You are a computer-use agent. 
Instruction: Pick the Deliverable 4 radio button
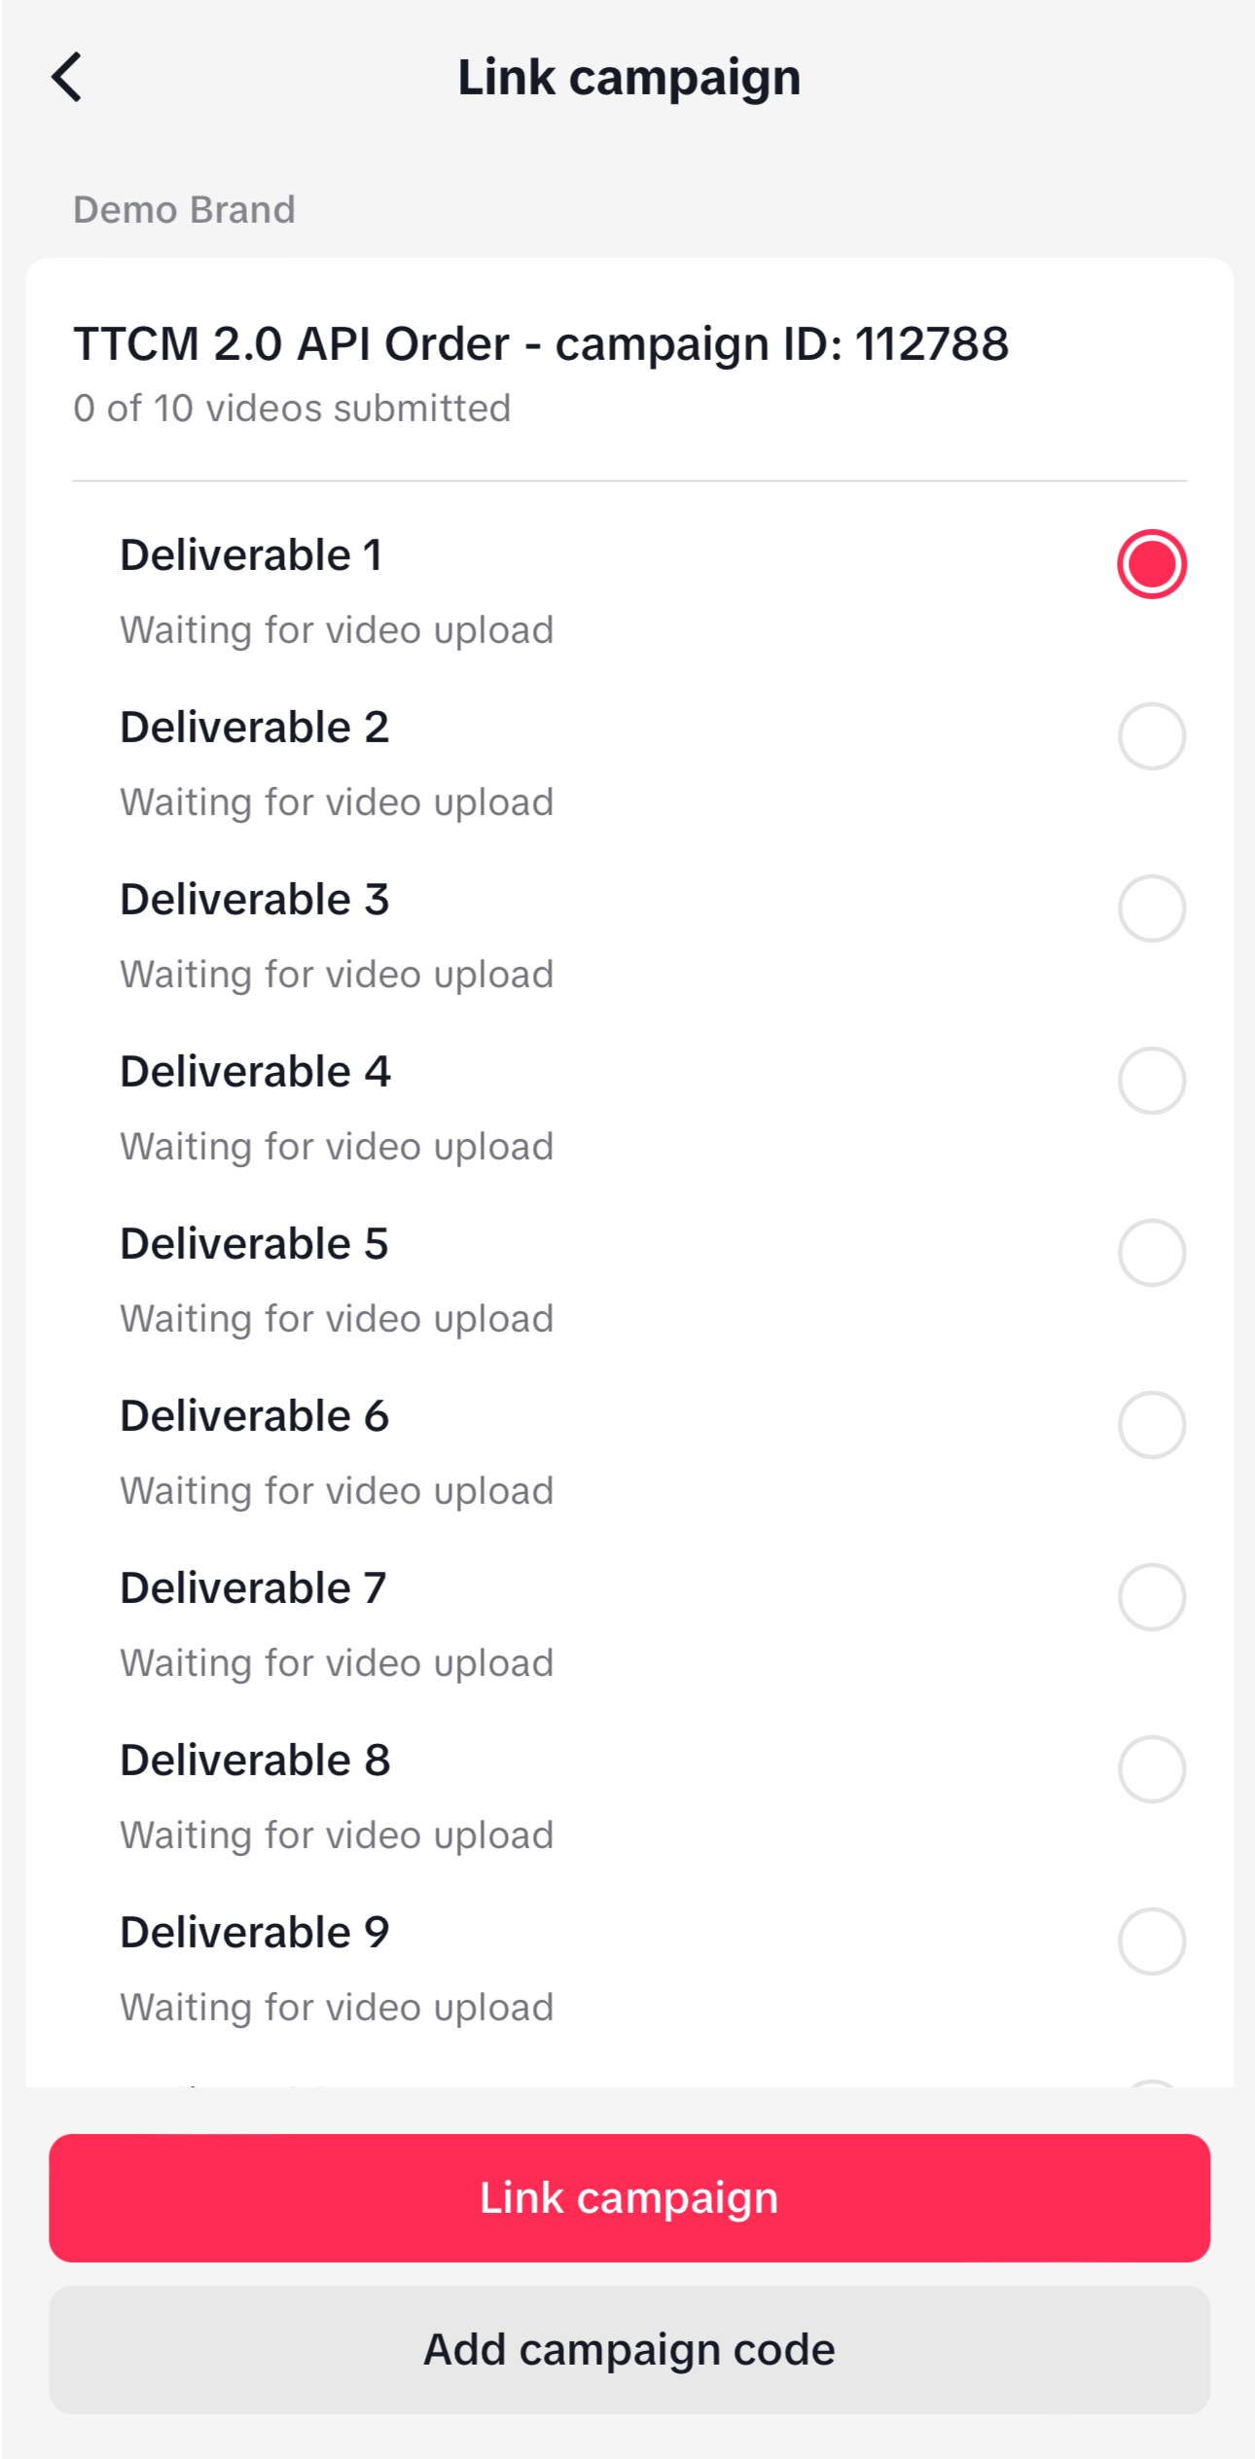coord(1151,1081)
